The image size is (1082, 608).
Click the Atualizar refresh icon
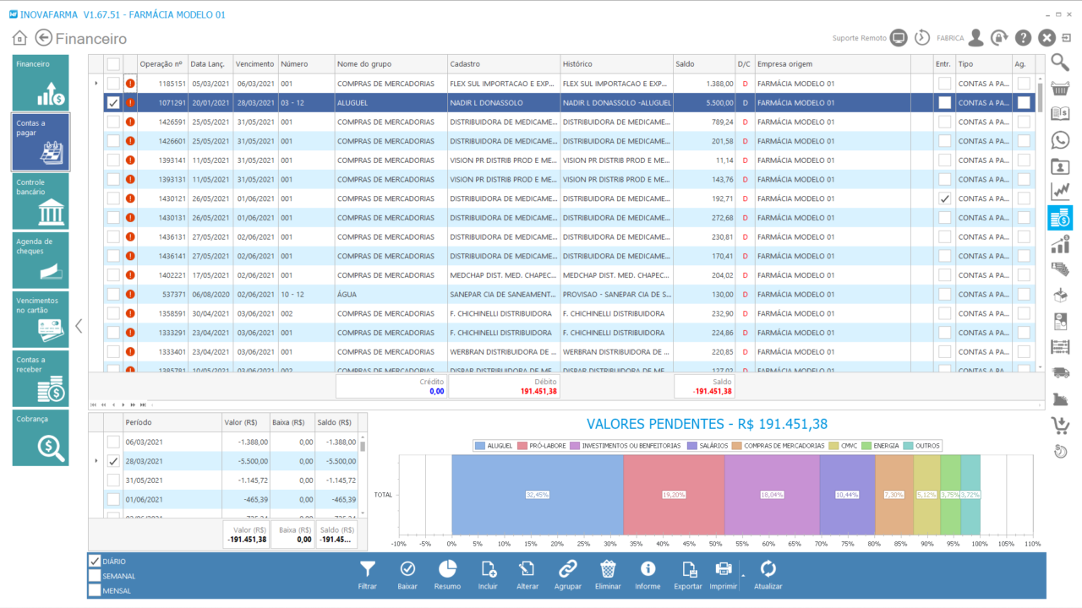point(768,568)
